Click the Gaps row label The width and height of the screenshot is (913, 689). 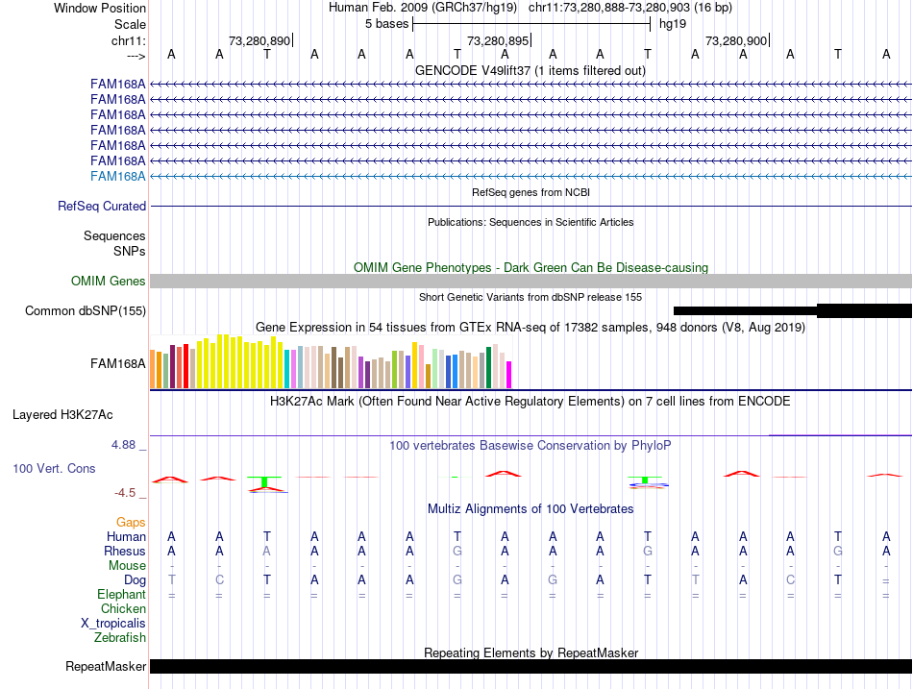[131, 523]
